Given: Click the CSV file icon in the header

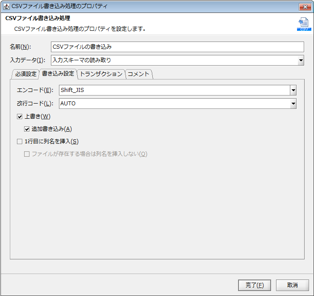Looking at the screenshot, I should pos(304,24).
